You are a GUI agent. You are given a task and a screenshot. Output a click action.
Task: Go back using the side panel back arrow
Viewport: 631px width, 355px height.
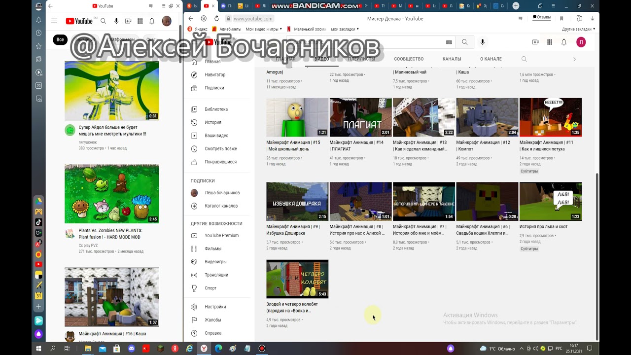click(50, 6)
